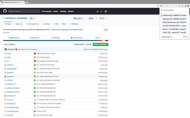Open the README.md file

(x=11, y=84)
